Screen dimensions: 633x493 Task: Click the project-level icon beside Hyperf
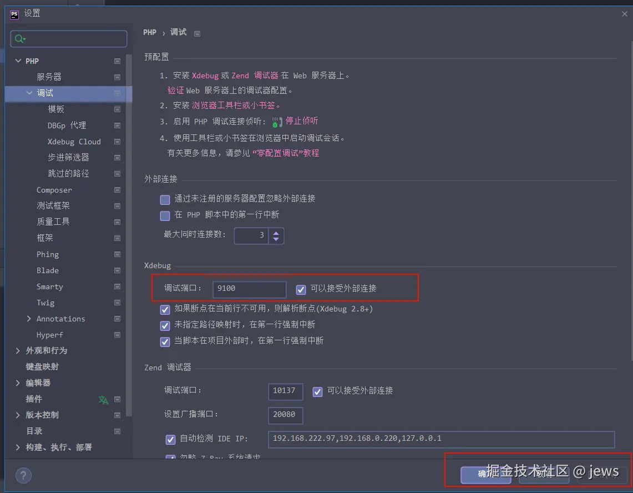[117, 335]
